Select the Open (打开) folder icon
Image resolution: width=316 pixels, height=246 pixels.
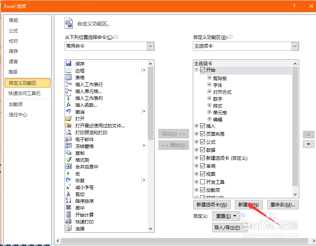click(68, 118)
